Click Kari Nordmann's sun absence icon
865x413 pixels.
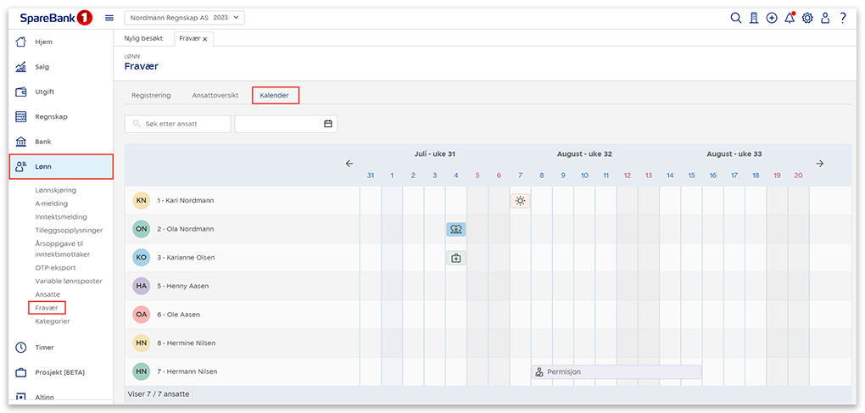click(520, 201)
